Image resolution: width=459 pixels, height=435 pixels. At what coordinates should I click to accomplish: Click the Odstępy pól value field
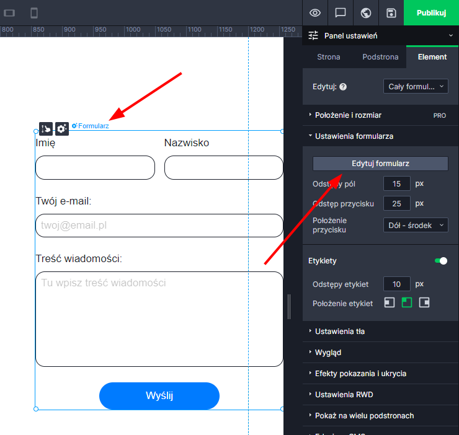click(396, 184)
